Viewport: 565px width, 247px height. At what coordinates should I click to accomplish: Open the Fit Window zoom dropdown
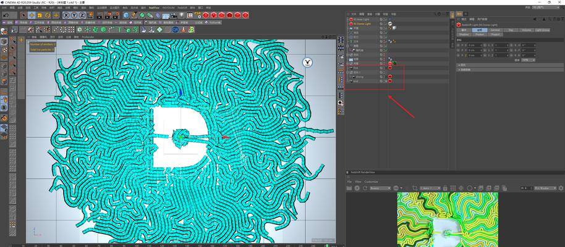(x=546, y=188)
